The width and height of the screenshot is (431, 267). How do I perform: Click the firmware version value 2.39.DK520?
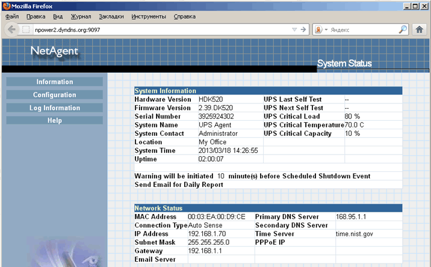[x=215, y=108]
